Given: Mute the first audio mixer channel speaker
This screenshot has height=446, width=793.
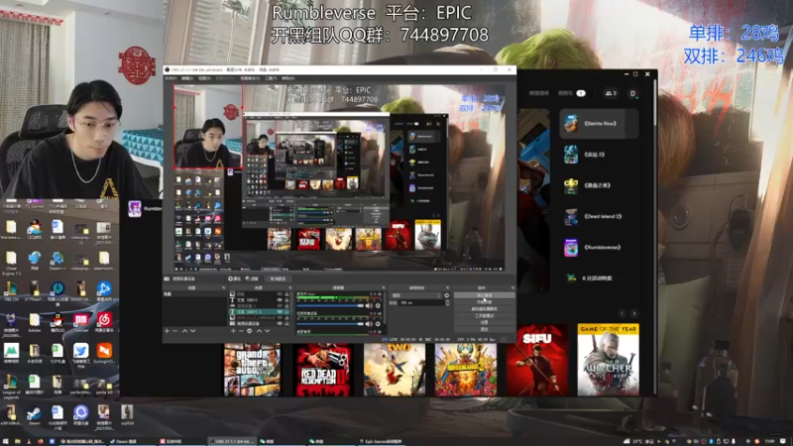Looking at the screenshot, I should point(368,306).
